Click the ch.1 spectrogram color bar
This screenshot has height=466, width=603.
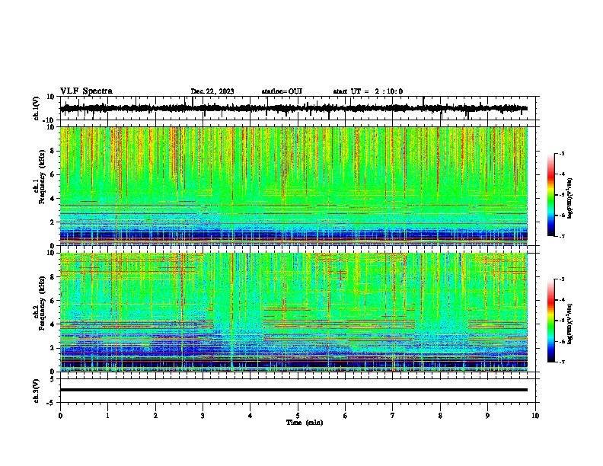[550, 195]
